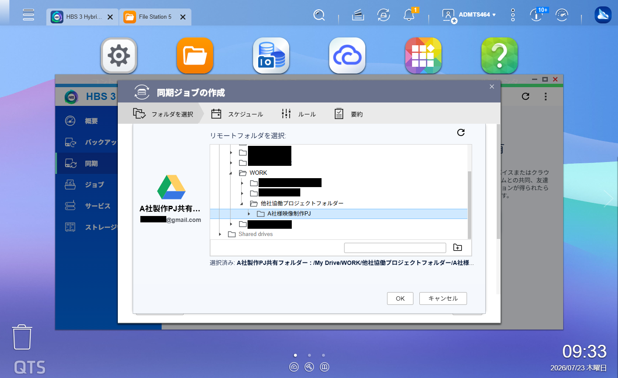The image size is (618, 378).
Task: Collapse the WORK folder tree node
Action: point(231,173)
